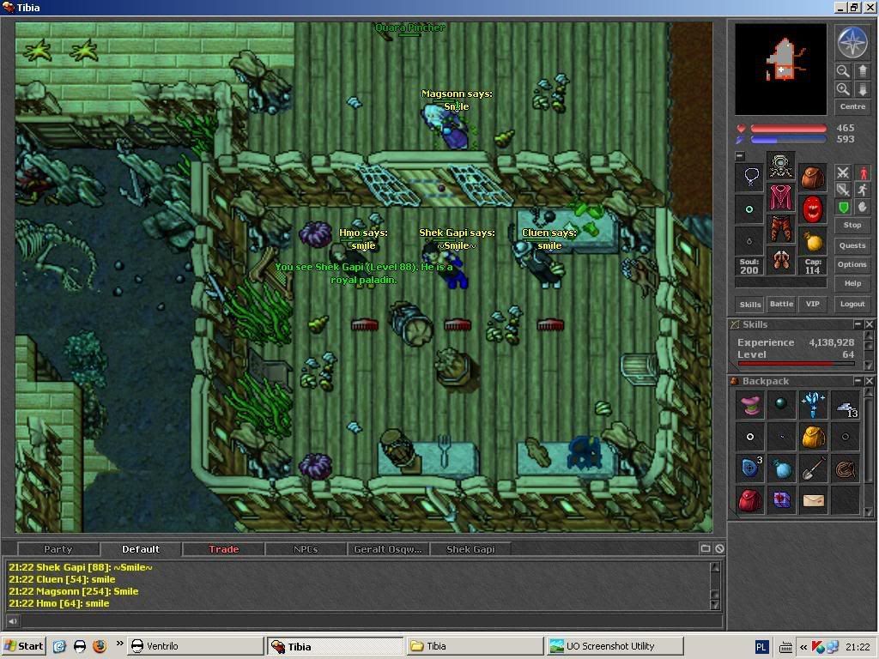879x659 pixels.
Task: Select the stack of 13 items in backpack
Action: [845, 405]
